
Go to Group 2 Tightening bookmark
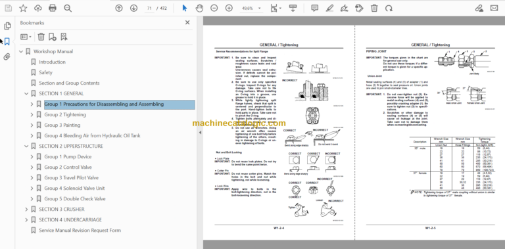click(65, 115)
